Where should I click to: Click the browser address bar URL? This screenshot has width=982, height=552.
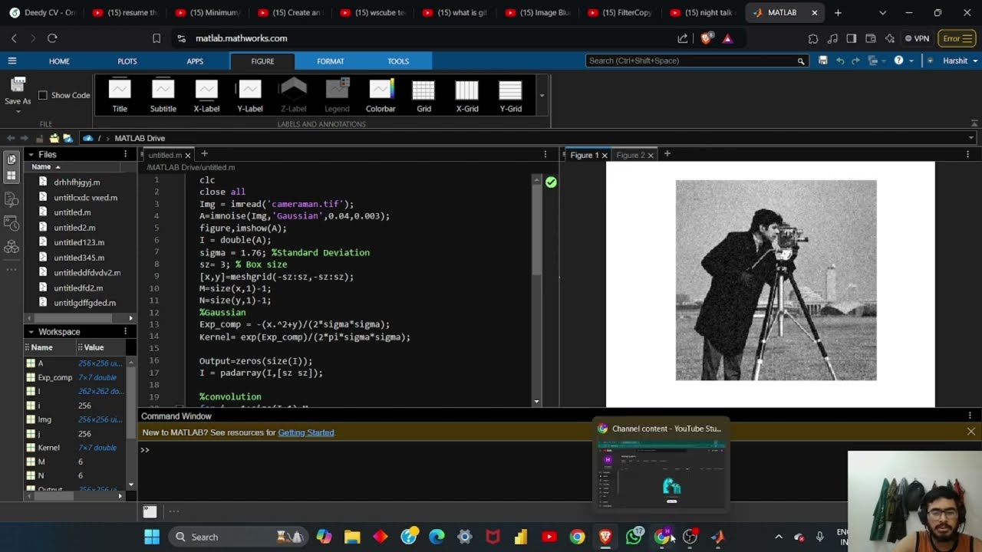(x=241, y=38)
